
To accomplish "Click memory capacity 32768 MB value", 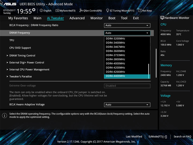I will coord(166,86).
